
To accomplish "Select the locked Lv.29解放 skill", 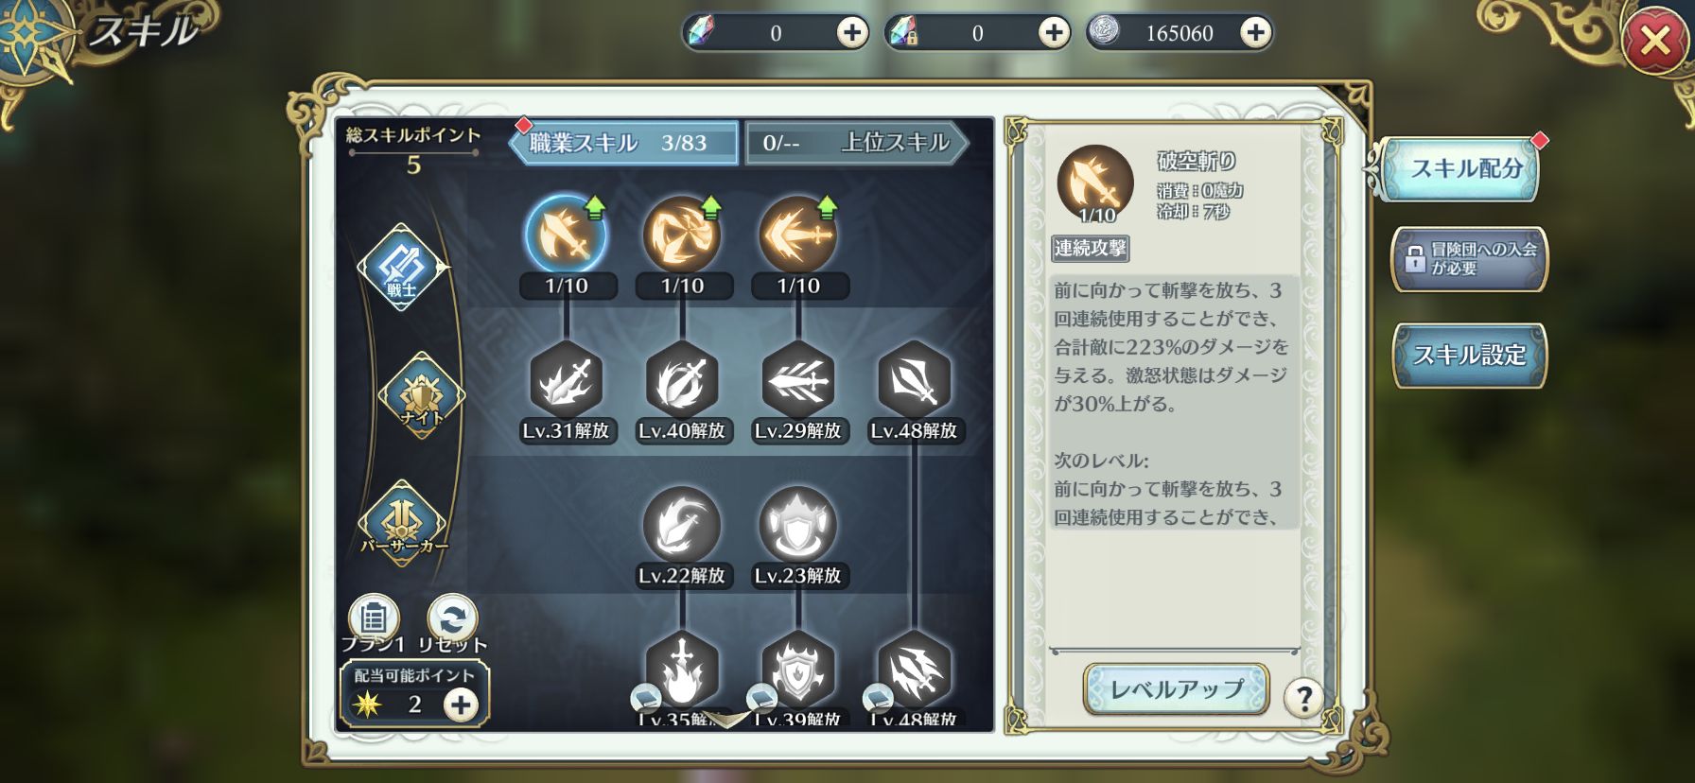I will pyautogui.click(x=798, y=380).
